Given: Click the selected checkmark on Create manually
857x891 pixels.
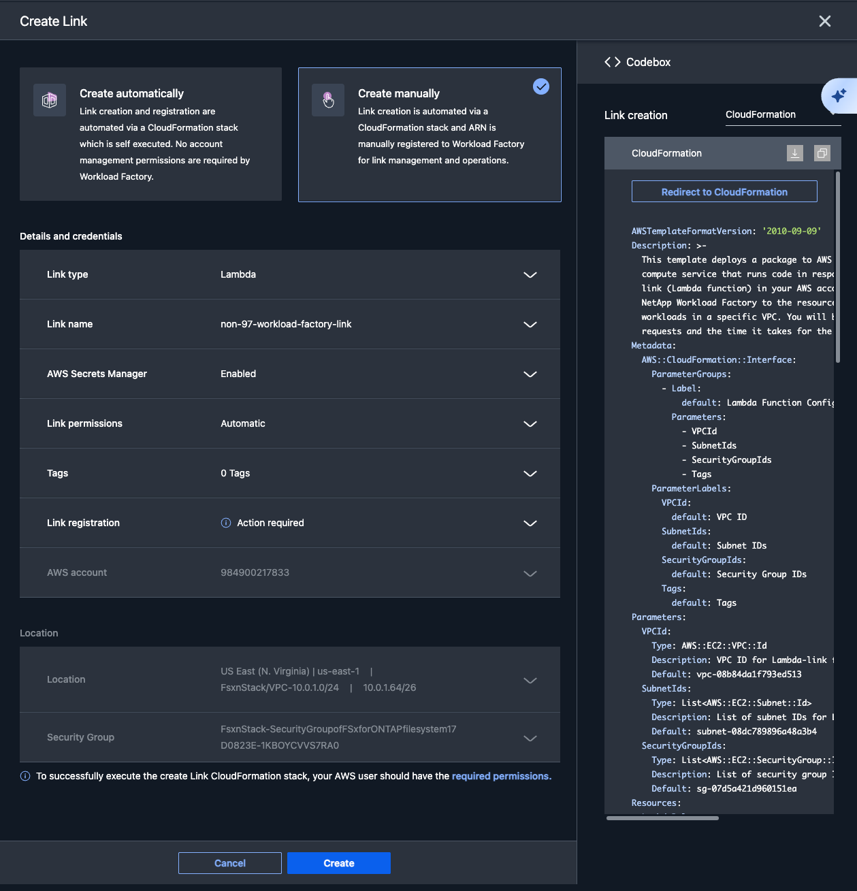Looking at the screenshot, I should 541,86.
